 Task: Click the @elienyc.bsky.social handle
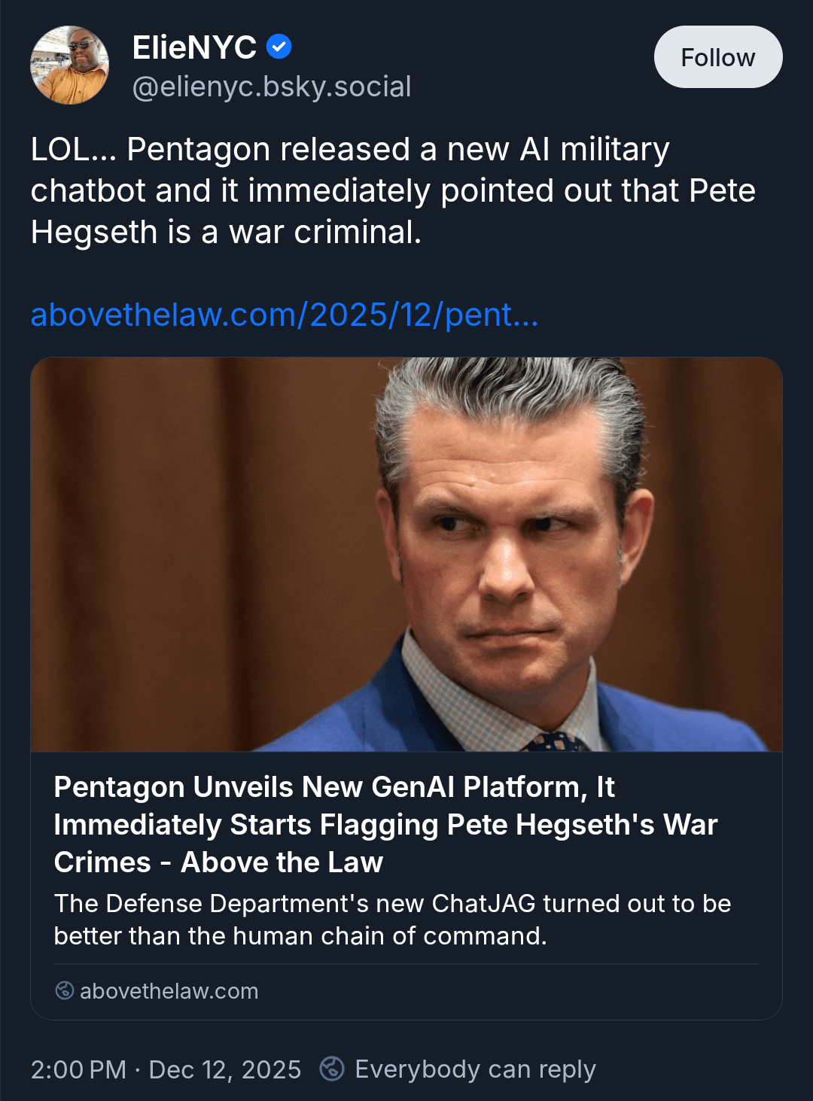[272, 87]
